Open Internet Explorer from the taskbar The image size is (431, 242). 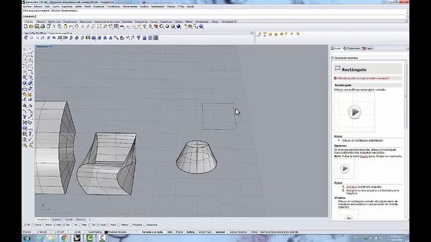(40, 238)
